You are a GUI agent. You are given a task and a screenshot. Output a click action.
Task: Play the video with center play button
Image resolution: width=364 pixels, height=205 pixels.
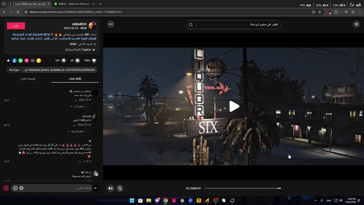point(234,106)
